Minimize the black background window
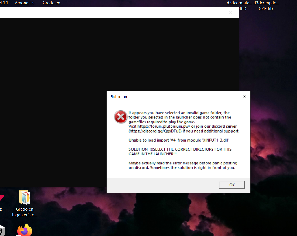 point(197,12)
